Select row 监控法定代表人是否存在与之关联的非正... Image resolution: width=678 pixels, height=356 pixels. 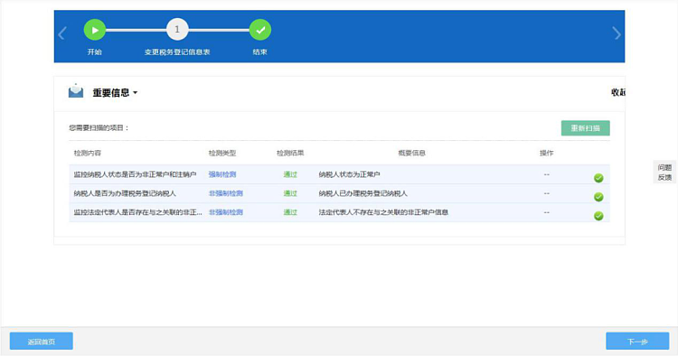coord(339,212)
